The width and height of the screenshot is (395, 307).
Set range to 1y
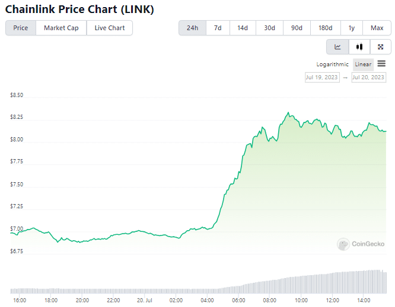tap(352, 28)
